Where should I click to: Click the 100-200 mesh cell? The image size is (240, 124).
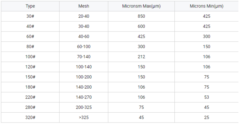[x=84, y=77]
